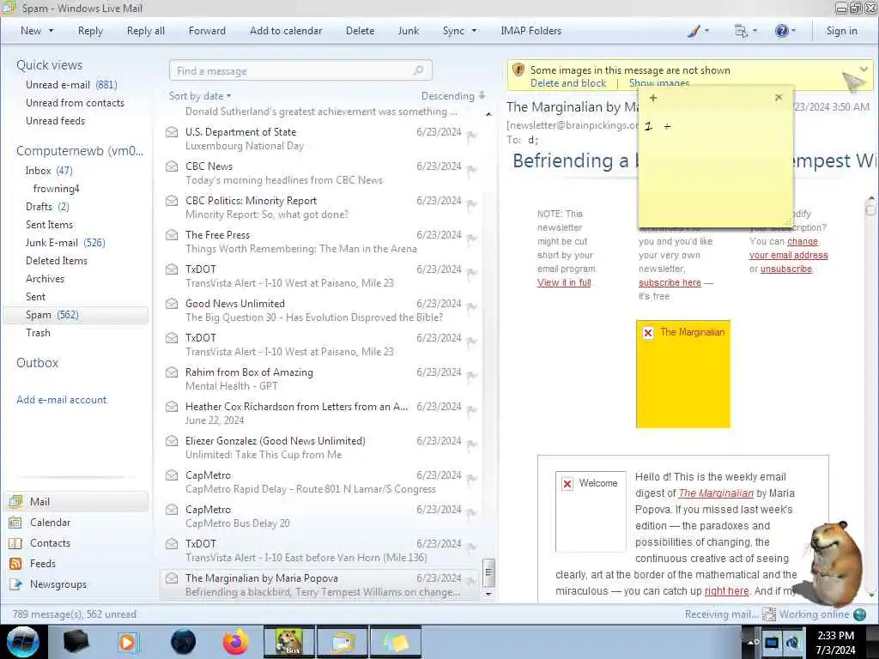Click Delete and block link
Screen dimensions: 879x659
point(568,83)
